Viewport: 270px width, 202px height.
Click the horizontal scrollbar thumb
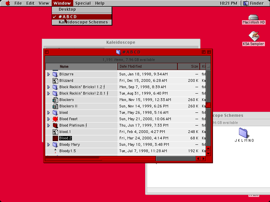100,159
